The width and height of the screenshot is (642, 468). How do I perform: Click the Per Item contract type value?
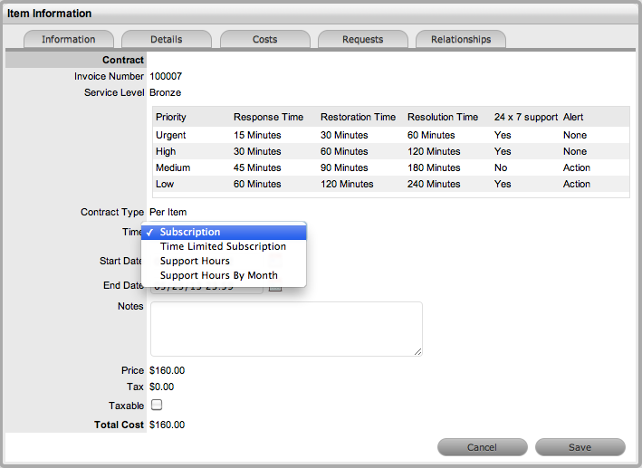click(x=168, y=213)
